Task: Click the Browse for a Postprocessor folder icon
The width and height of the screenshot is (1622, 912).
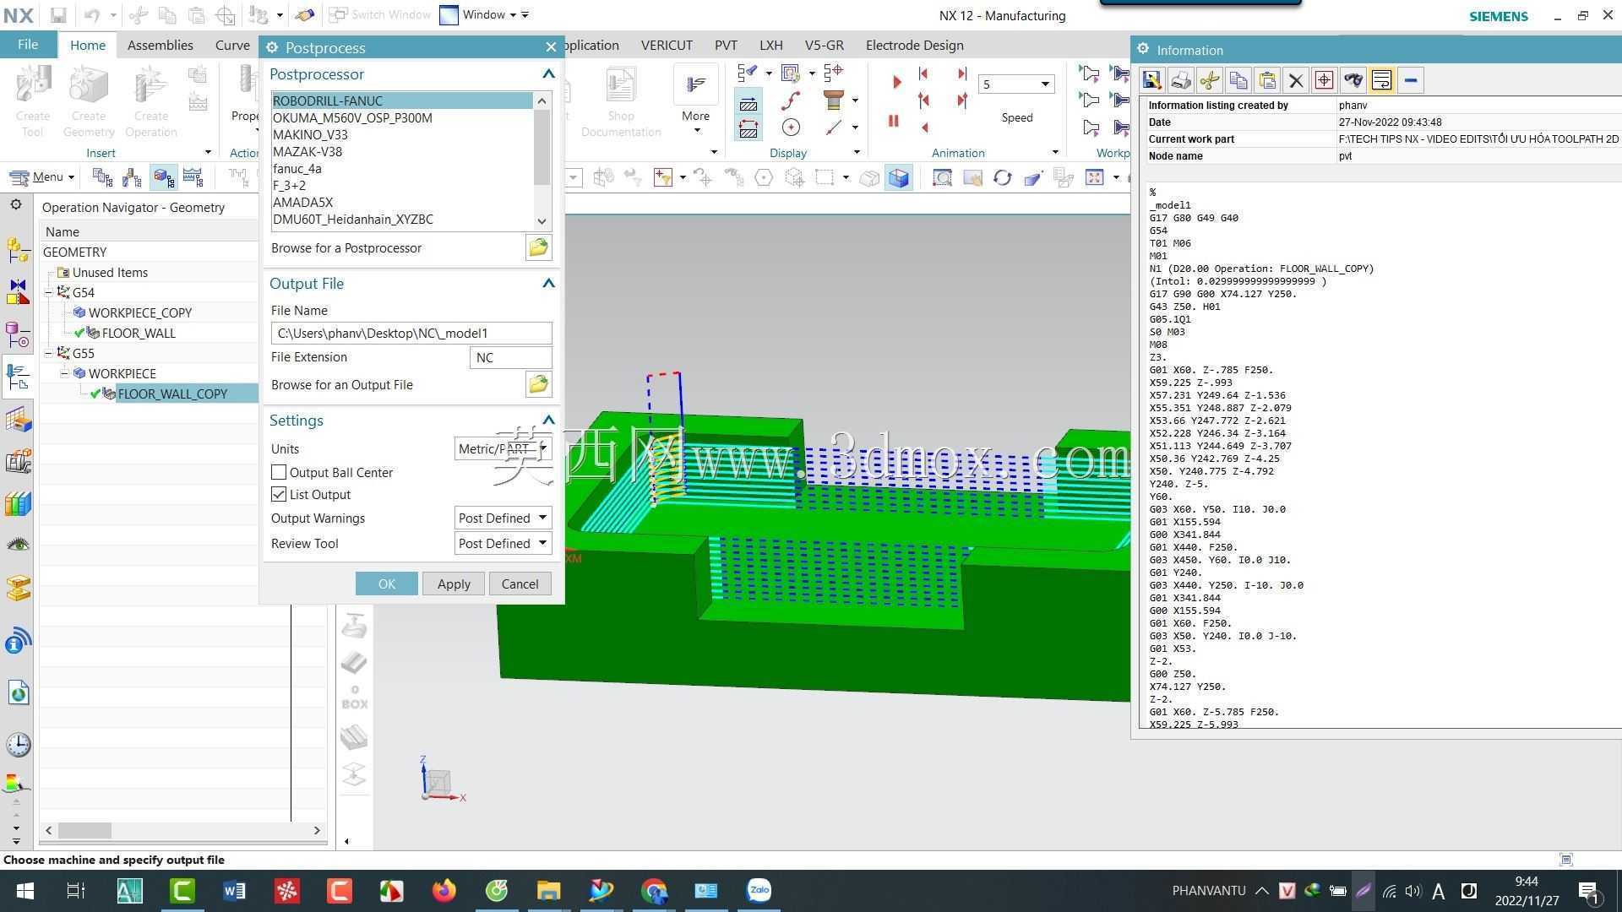Action: 538,247
